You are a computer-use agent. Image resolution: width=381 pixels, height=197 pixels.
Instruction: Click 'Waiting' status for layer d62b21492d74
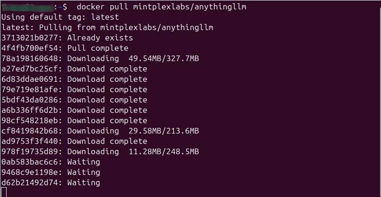click(x=83, y=182)
